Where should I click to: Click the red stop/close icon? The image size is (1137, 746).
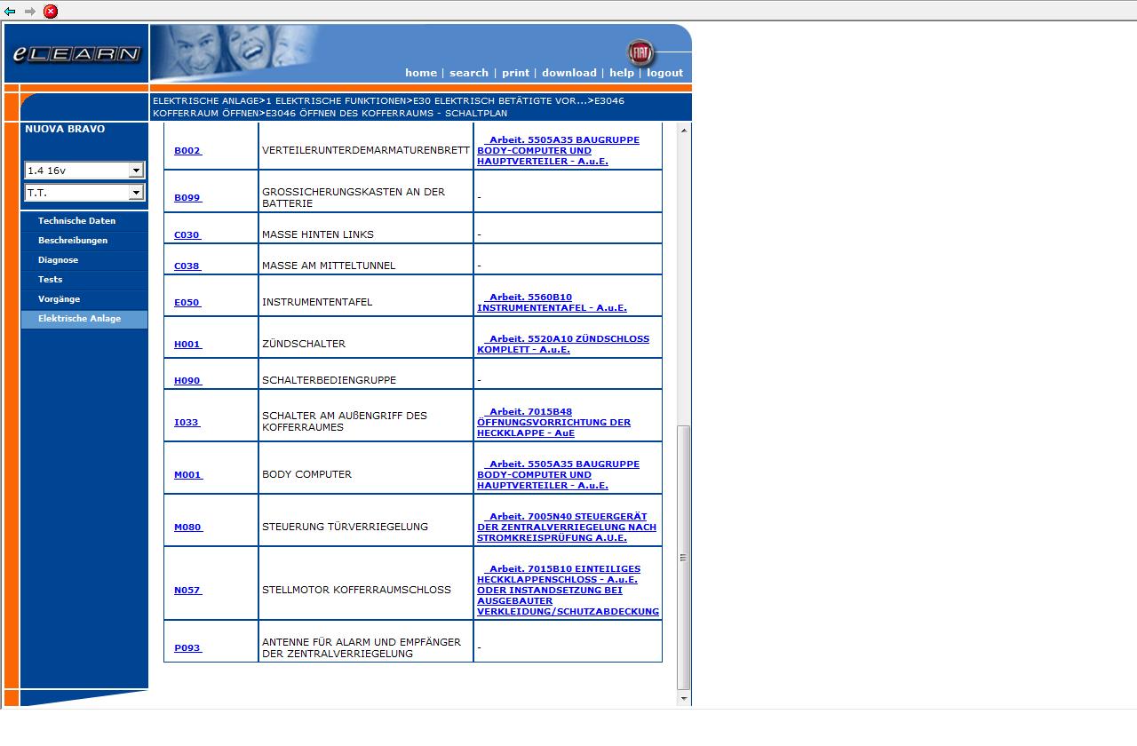coord(51,12)
